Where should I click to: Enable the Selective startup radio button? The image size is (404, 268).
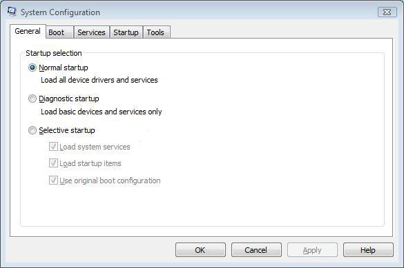tap(32, 130)
